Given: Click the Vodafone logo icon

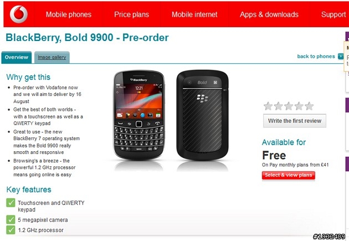Looking at the screenshot, I should click(19, 14).
